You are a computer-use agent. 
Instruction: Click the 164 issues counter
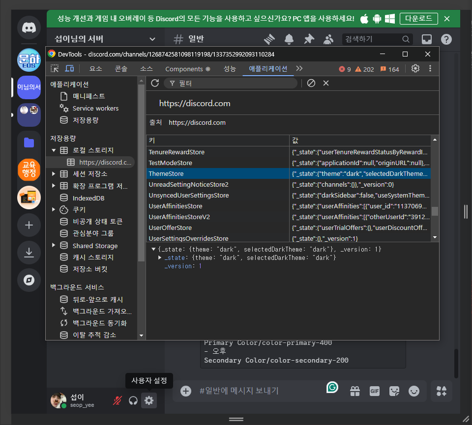389,69
